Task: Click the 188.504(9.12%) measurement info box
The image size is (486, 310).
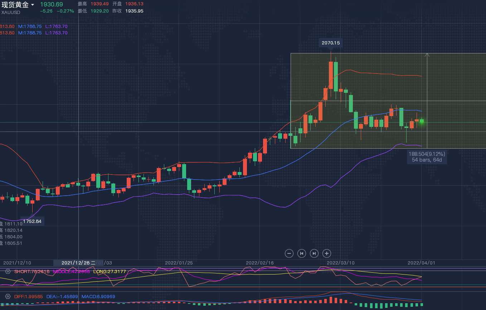Action: click(x=427, y=157)
